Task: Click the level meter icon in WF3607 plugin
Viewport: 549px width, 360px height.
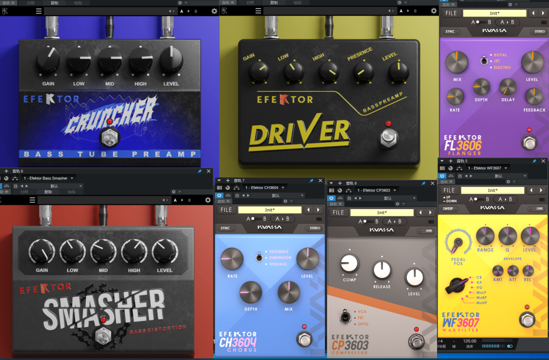Action: pyautogui.click(x=541, y=200)
